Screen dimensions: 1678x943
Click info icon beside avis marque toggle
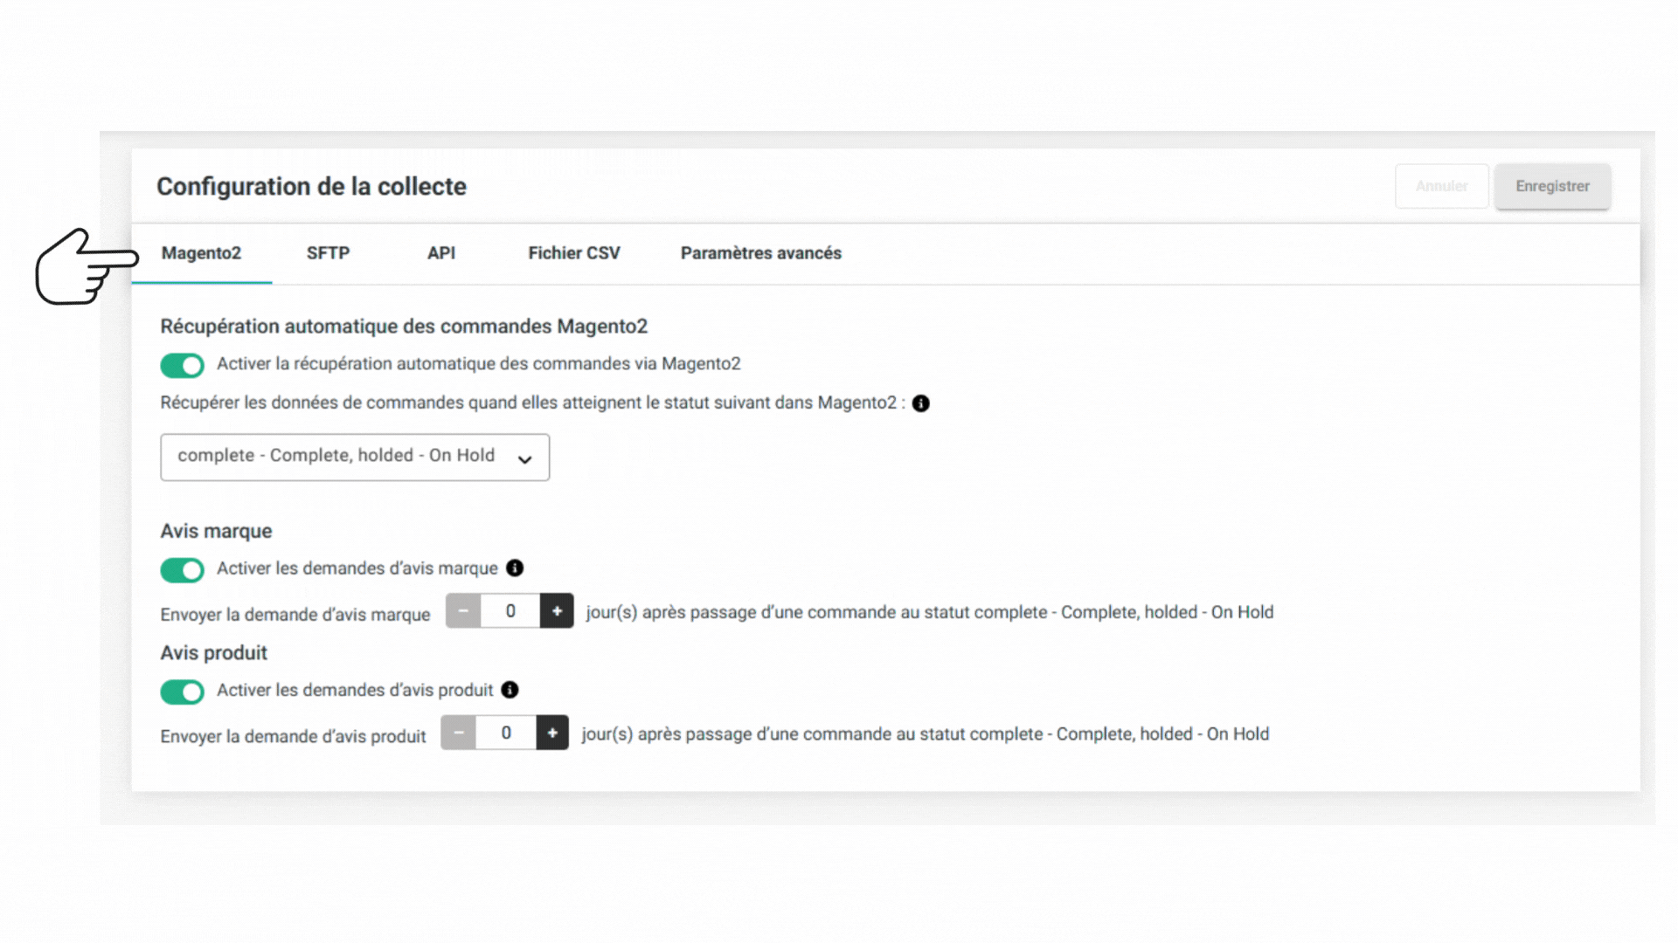click(x=515, y=568)
